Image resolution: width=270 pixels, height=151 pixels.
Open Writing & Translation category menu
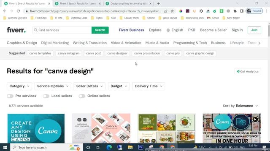90,43
